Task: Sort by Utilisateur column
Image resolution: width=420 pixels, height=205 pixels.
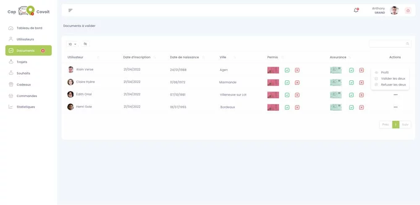Action: click(98, 57)
